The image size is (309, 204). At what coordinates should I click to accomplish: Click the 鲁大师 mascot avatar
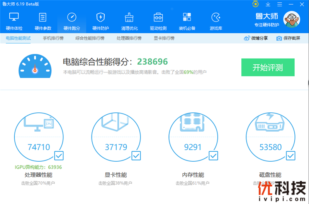point(292,20)
